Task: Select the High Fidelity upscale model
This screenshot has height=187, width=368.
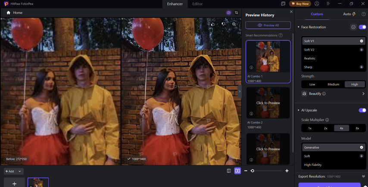Action: pyautogui.click(x=334, y=165)
